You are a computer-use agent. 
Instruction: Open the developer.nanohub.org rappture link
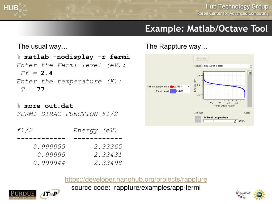[x=136, y=179]
